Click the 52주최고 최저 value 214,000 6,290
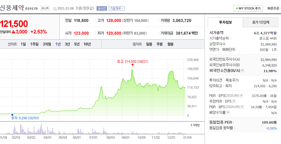This screenshot has height=144, width=281. point(265,86)
